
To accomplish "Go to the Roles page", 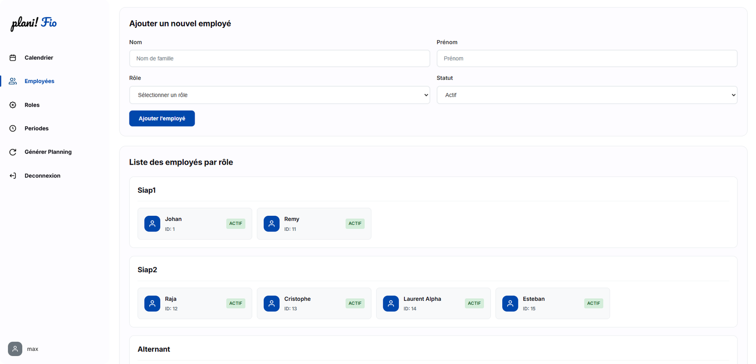I will pos(32,105).
